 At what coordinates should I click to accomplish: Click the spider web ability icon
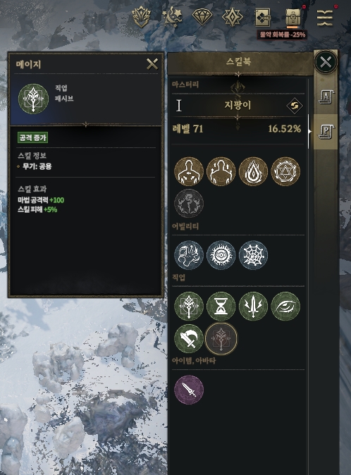(253, 255)
